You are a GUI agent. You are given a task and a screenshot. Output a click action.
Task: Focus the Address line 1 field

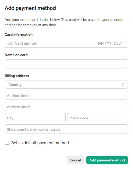point(66,95)
